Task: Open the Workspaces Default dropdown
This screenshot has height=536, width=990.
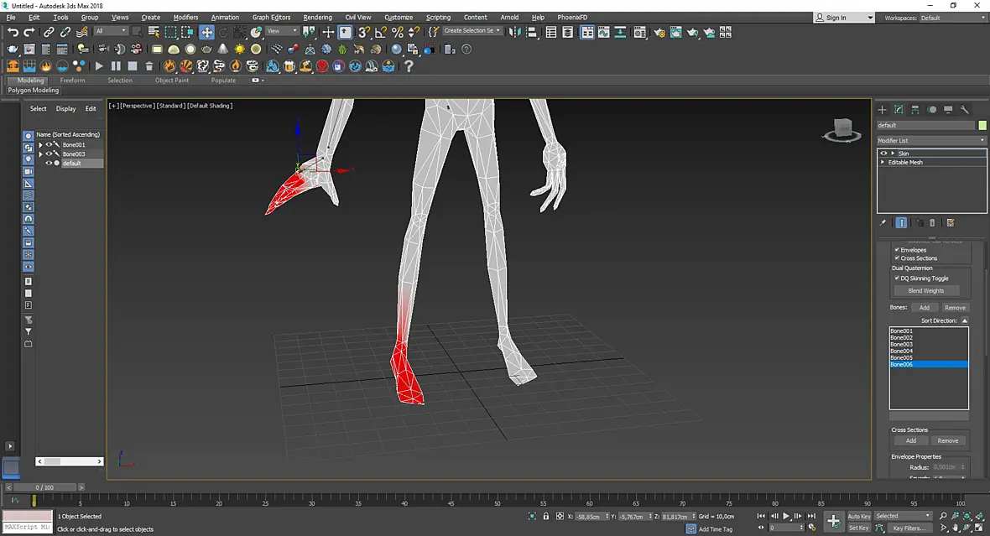Action: (952, 18)
